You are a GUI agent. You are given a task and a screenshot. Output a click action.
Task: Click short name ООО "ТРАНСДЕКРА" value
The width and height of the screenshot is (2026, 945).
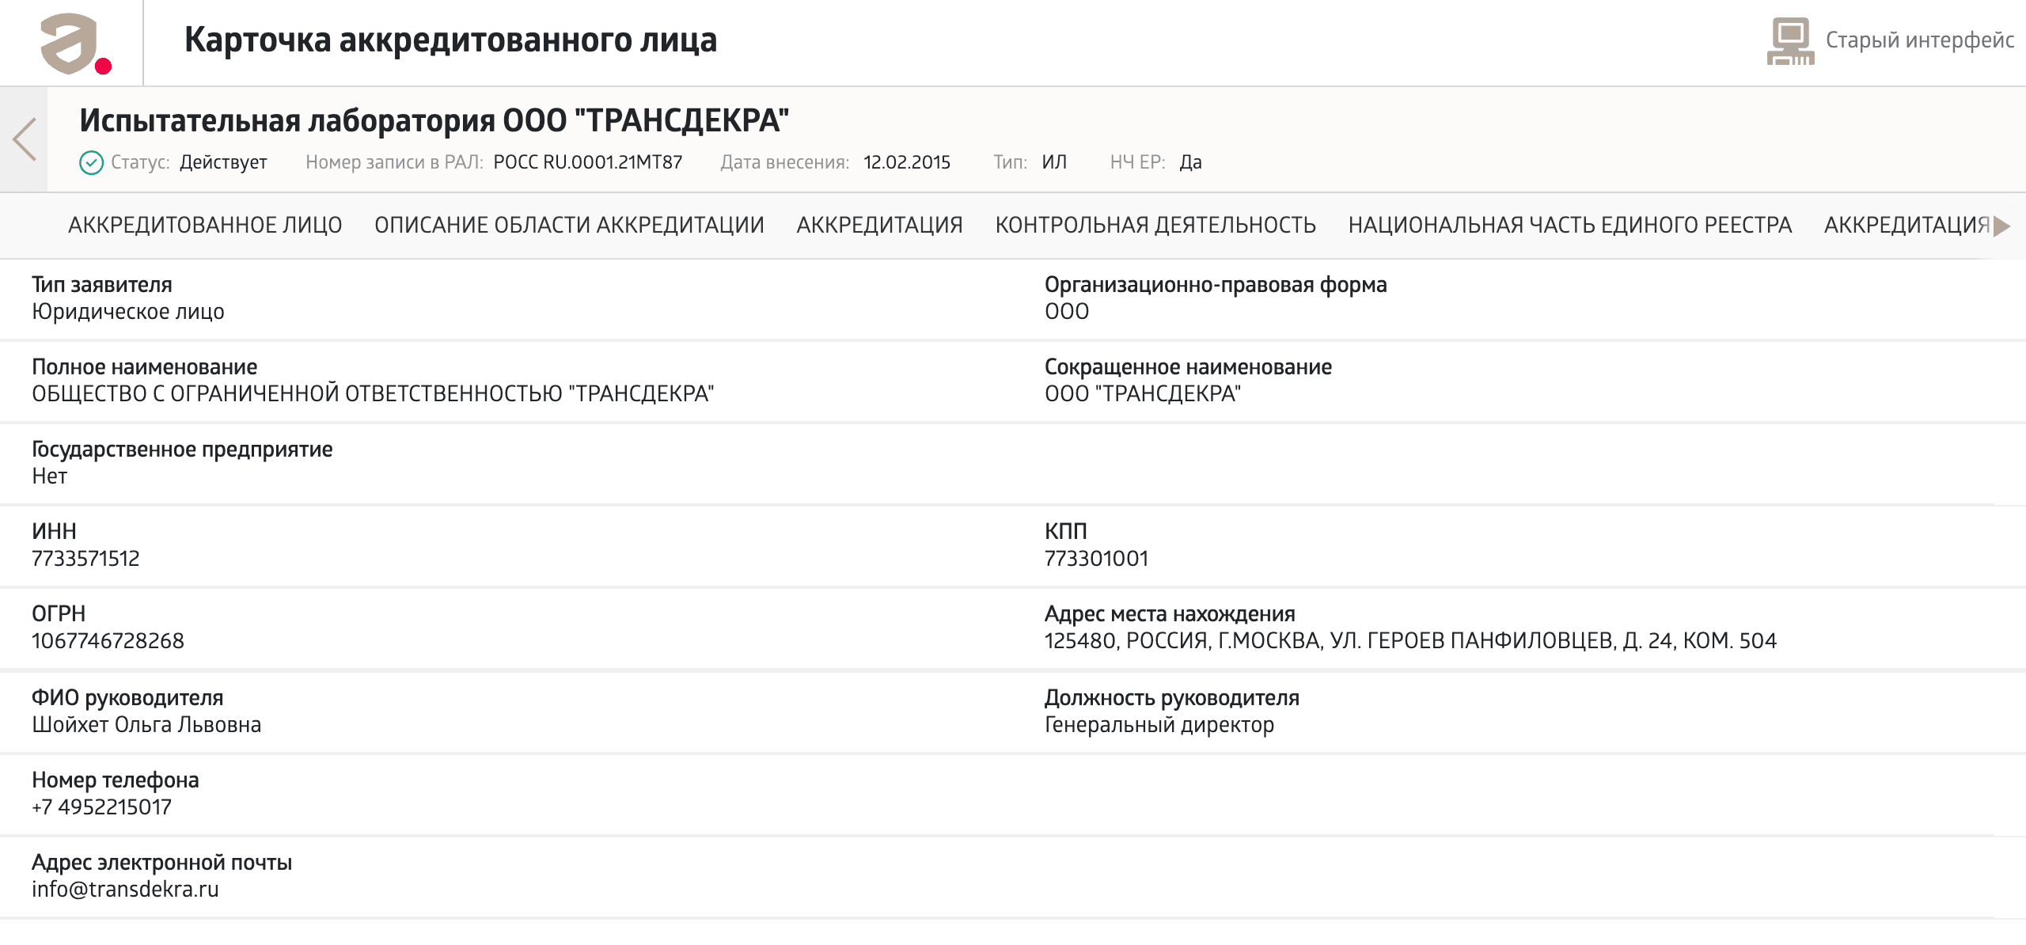point(1143,394)
